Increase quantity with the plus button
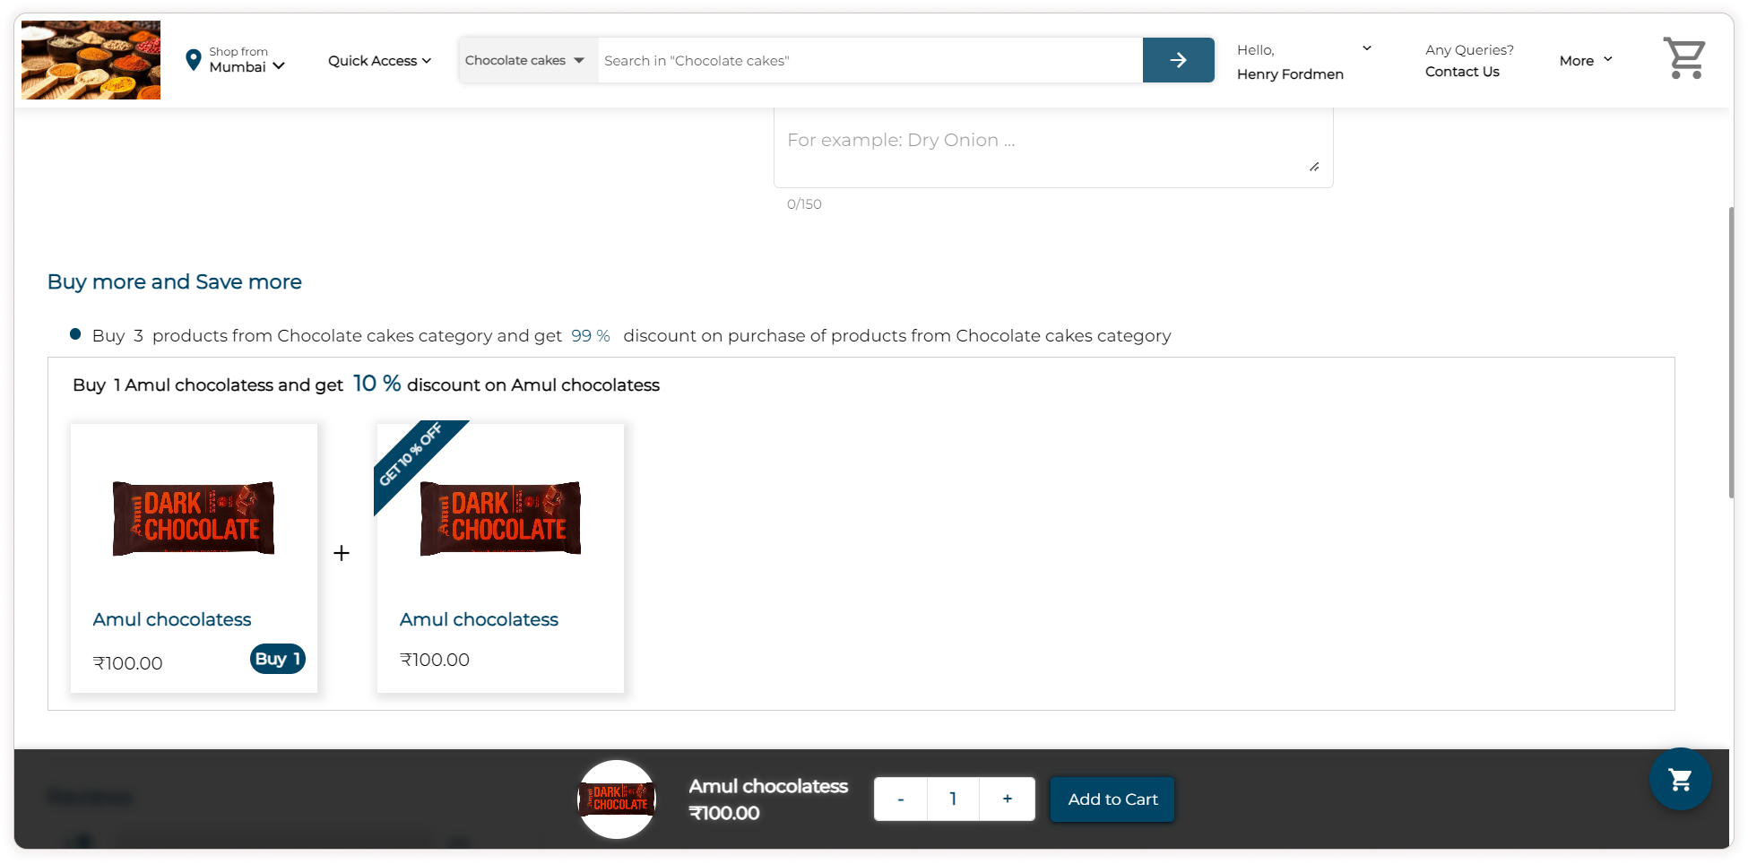1748x864 pixels. pos(1007,799)
